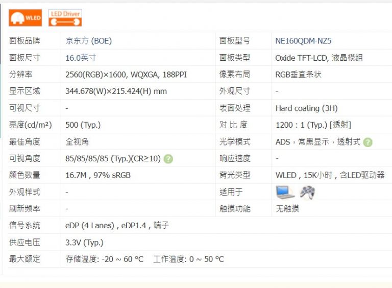Click the LED Driver badge icon

[x=65, y=18]
